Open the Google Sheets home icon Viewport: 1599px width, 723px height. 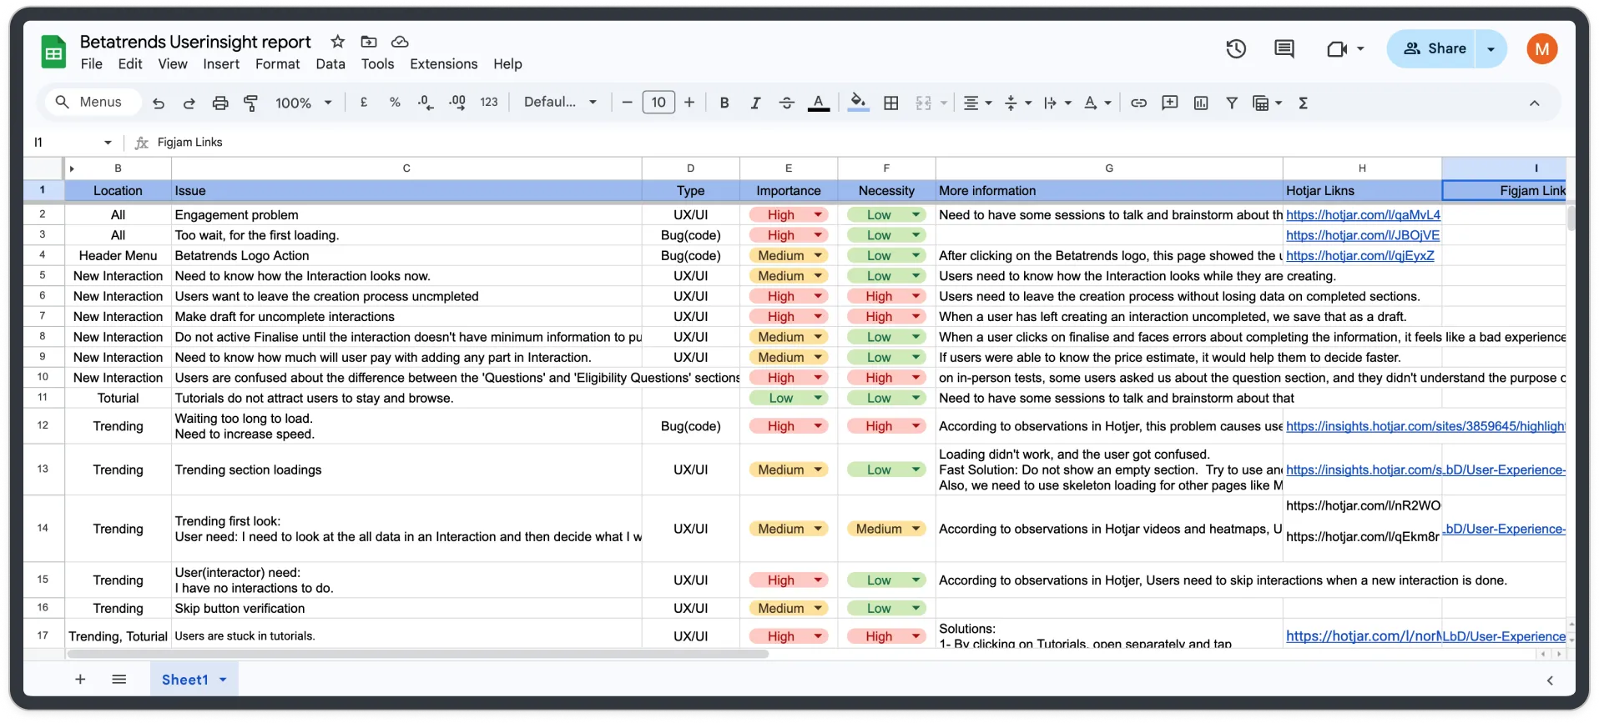click(53, 53)
